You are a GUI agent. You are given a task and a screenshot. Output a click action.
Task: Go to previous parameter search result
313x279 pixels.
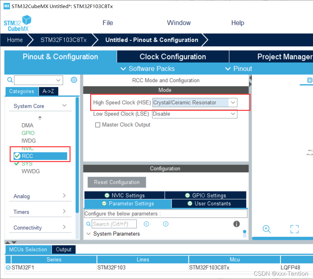coord(146,224)
